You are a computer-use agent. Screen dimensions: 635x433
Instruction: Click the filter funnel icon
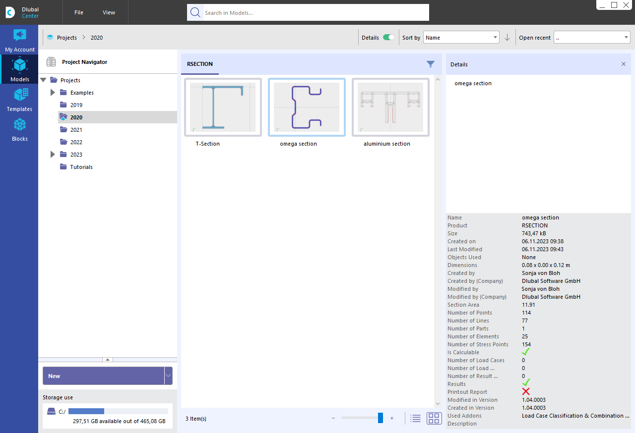click(431, 64)
